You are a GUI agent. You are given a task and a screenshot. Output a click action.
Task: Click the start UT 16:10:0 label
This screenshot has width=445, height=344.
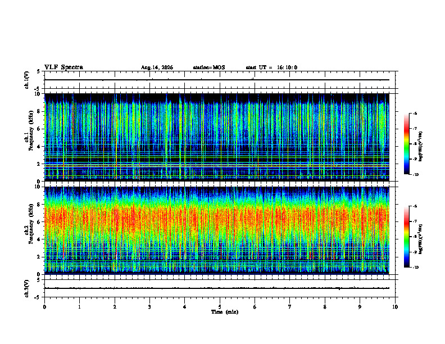(271, 67)
